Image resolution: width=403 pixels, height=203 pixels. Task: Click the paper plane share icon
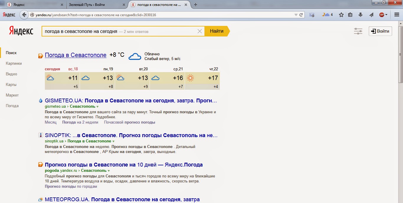click(x=371, y=15)
